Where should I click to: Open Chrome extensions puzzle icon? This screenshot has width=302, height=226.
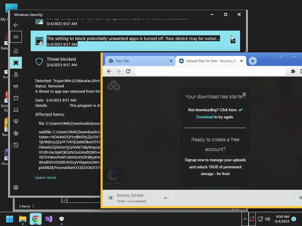tap(293, 71)
